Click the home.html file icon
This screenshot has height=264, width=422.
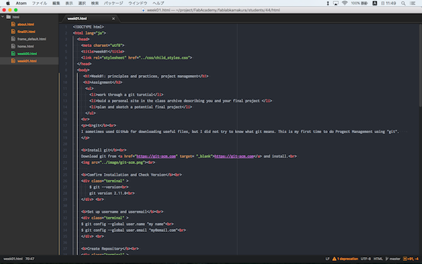(x=13, y=46)
